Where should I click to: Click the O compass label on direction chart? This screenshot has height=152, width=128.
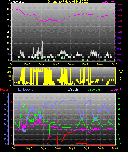(121, 81)
